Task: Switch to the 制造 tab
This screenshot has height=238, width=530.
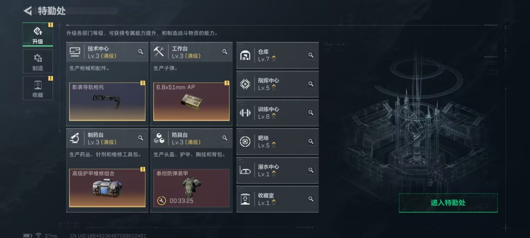Action: (x=38, y=62)
